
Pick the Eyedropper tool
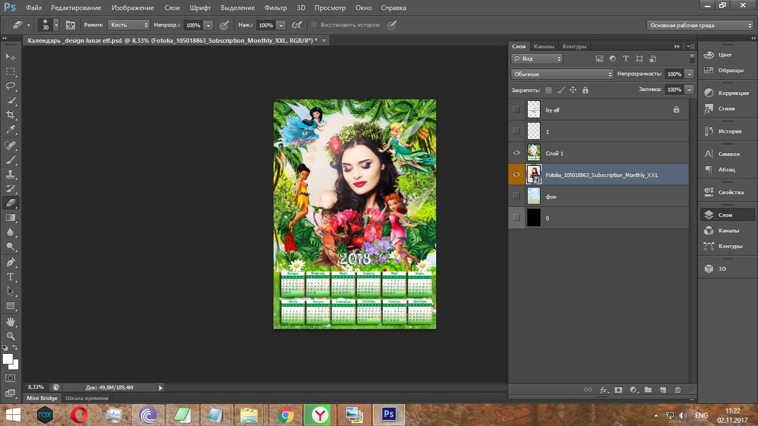[11, 130]
